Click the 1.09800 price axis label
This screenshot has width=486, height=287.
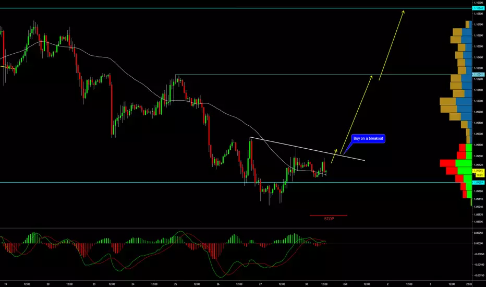pyautogui.click(x=478, y=123)
